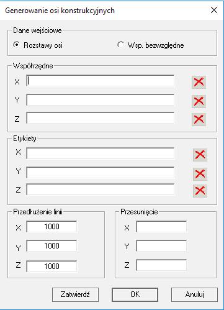Clear the Y coordinate field with red cross

click(199, 101)
